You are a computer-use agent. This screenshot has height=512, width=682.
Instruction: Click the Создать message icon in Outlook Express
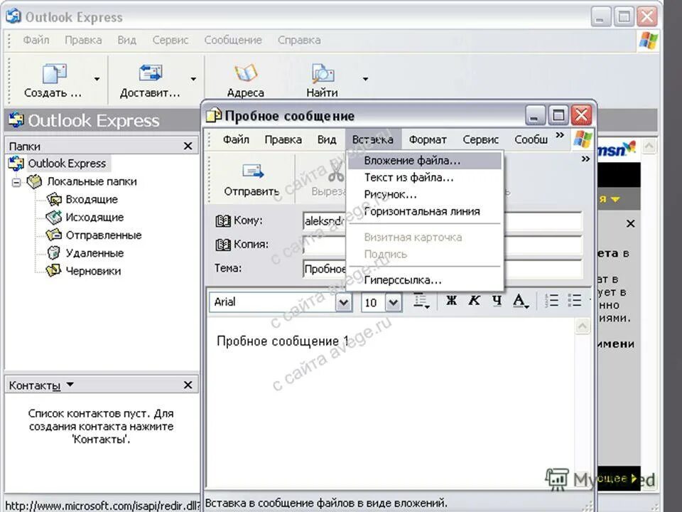pyautogui.click(x=54, y=73)
